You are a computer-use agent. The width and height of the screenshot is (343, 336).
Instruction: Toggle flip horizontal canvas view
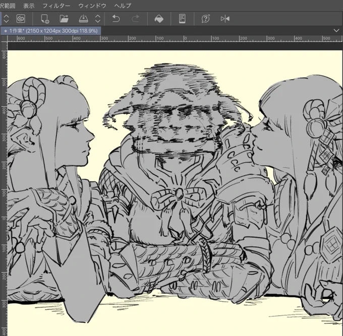(225, 19)
